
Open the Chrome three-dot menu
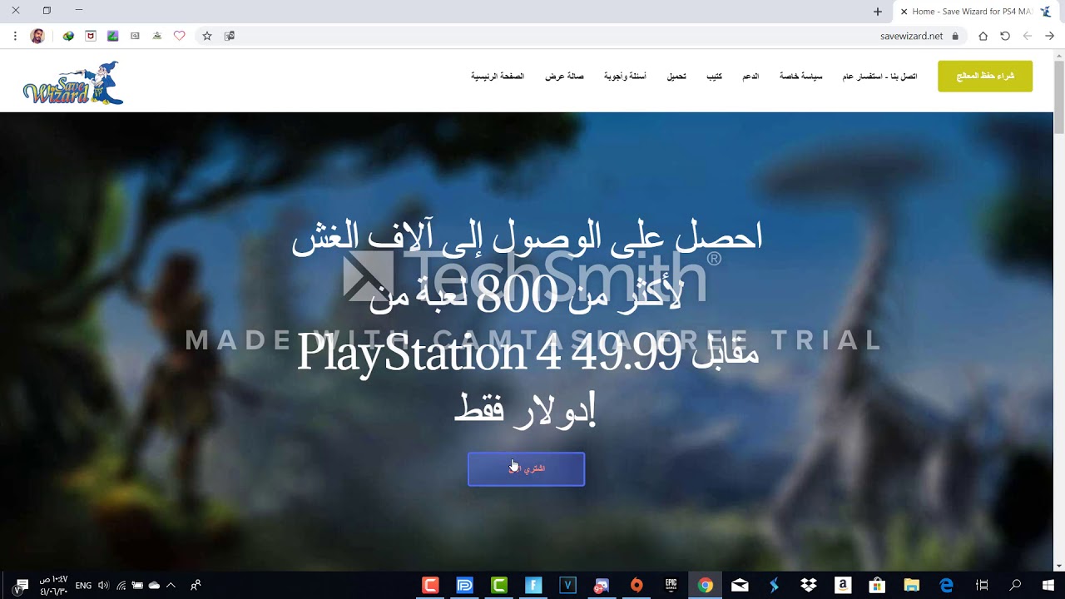click(x=15, y=36)
